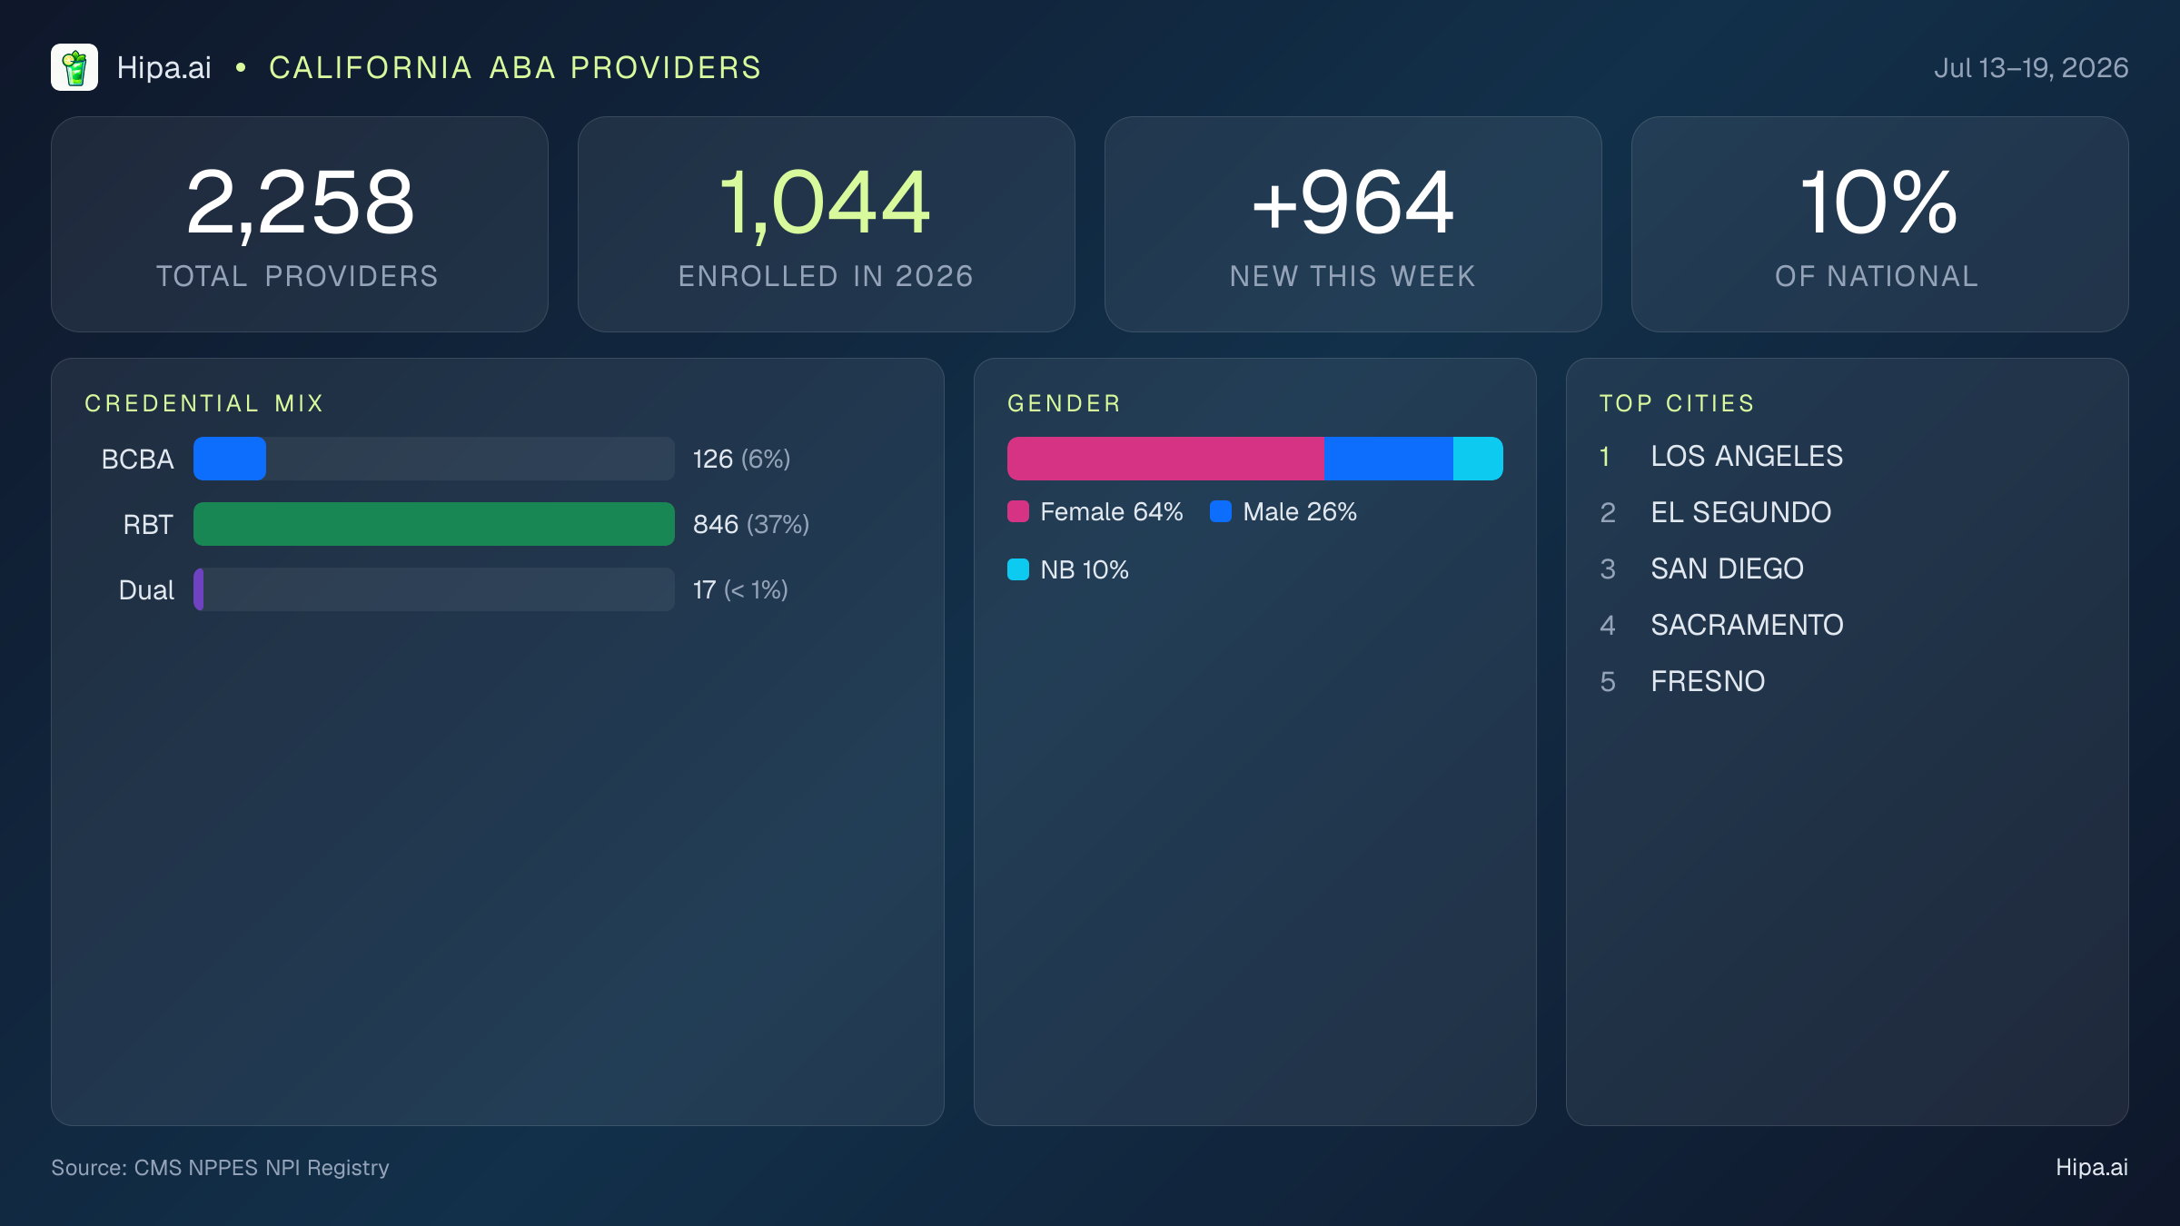Click the Gender panel heading
Screen dimensions: 2180x1226
1065,403
